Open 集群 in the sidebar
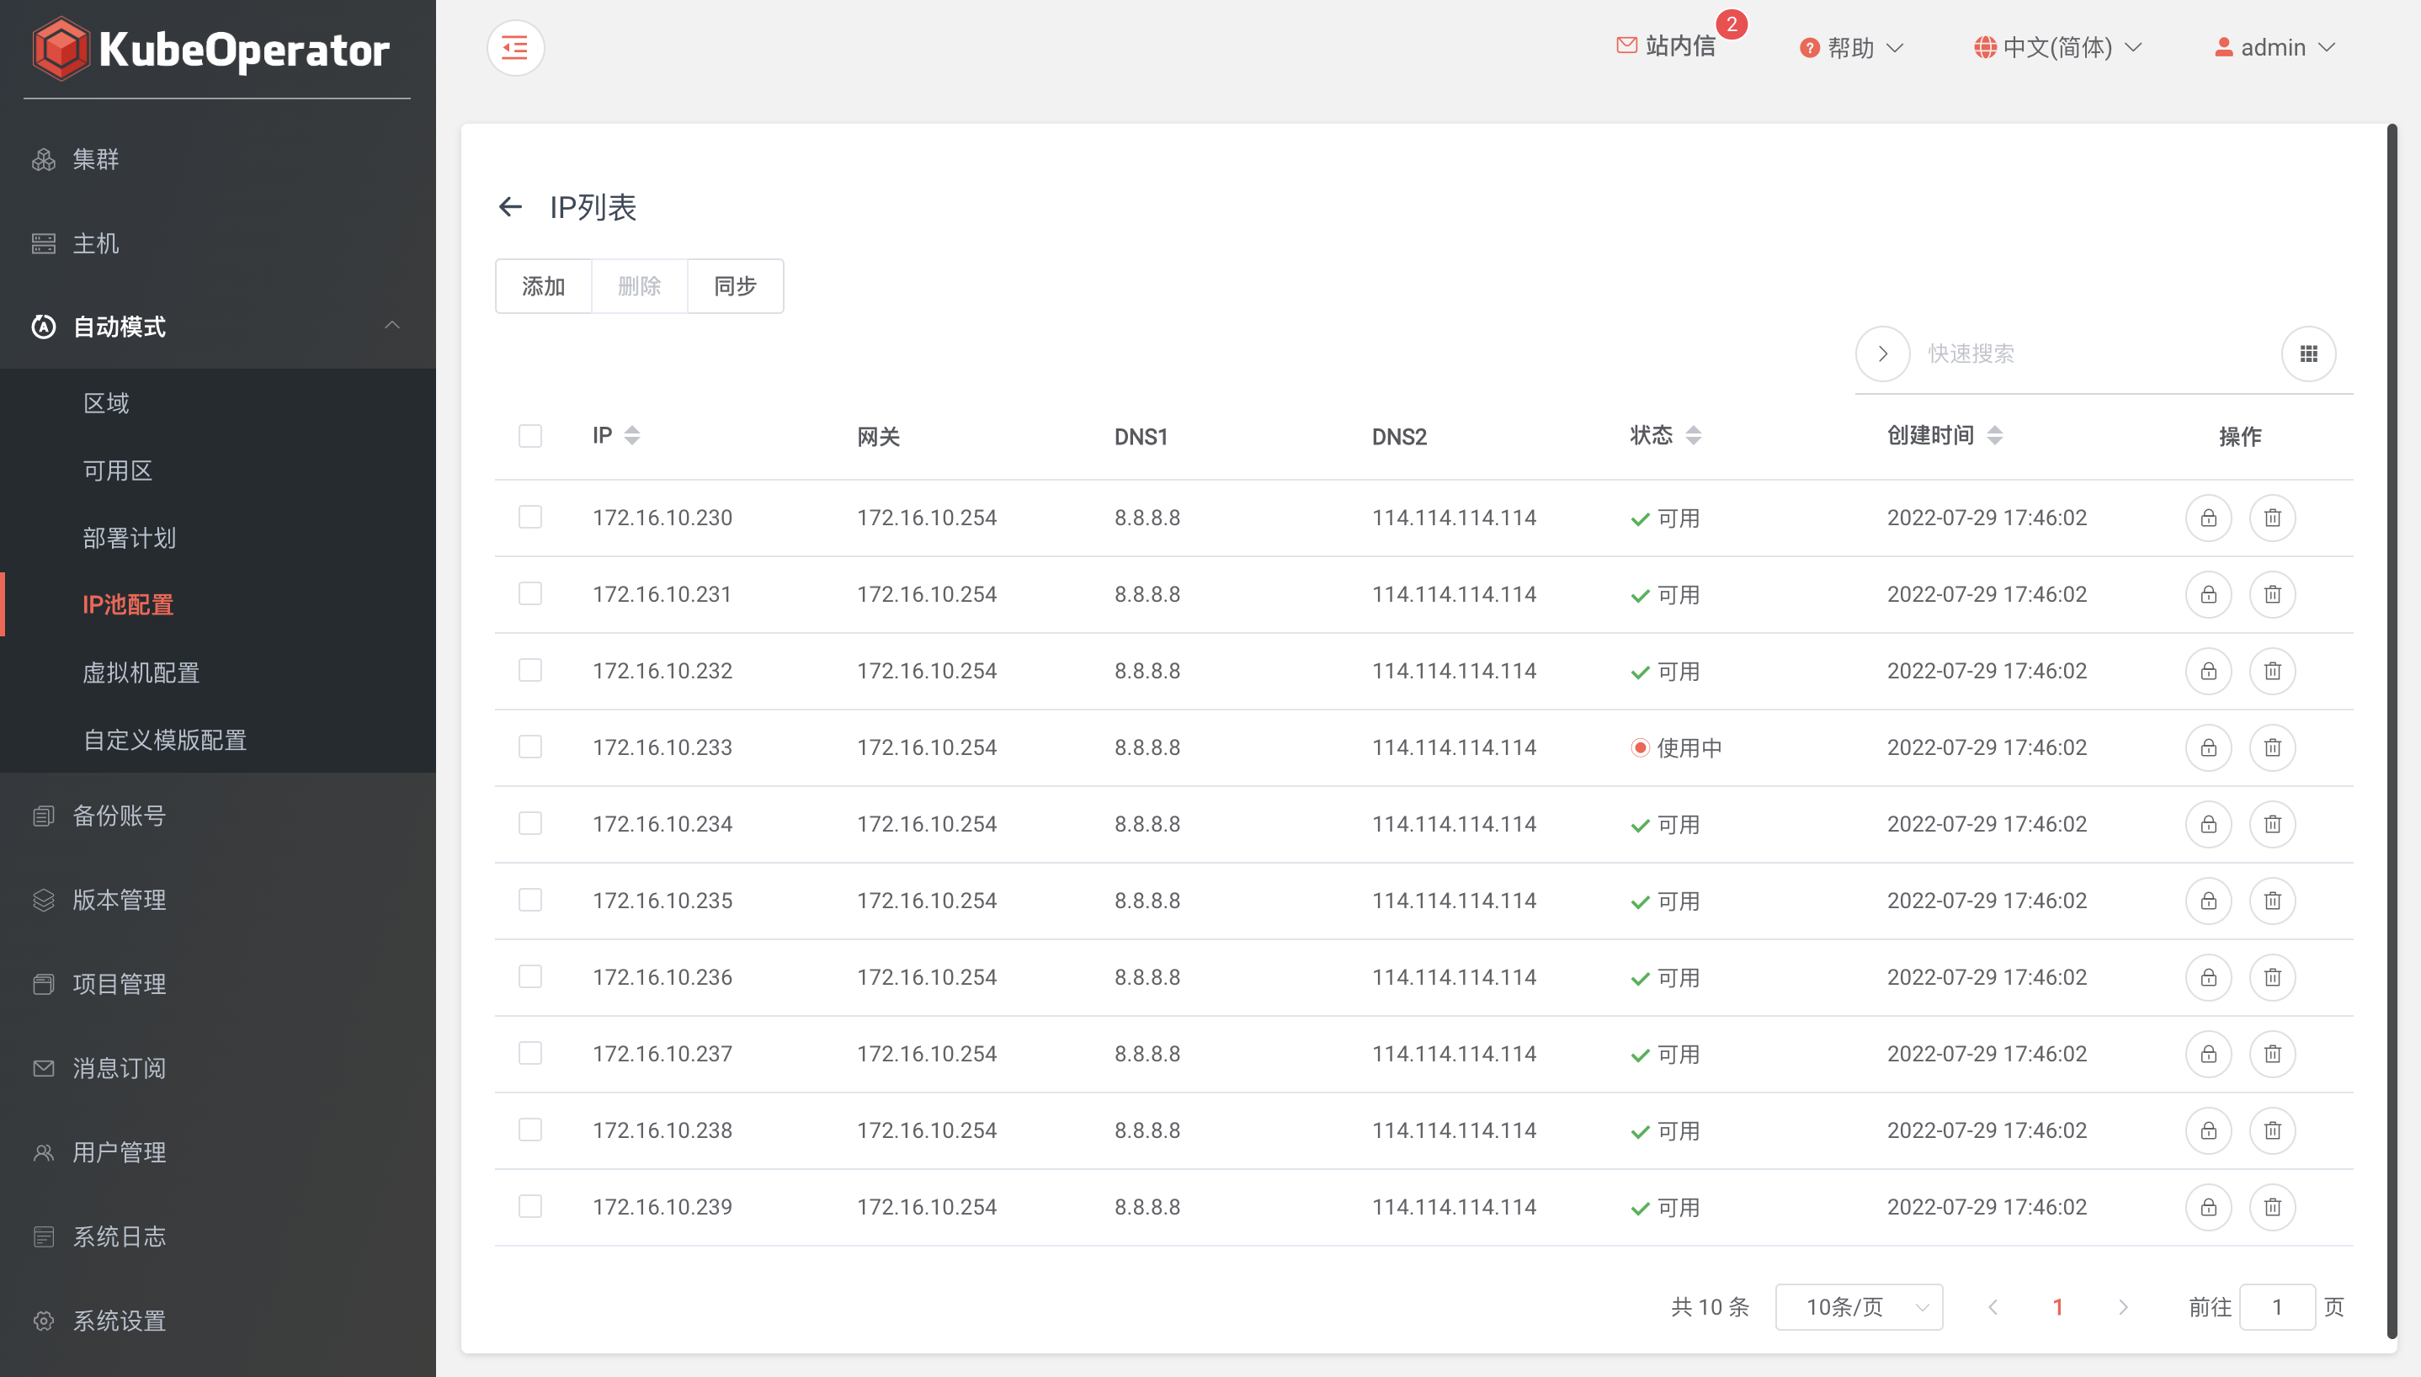 (217, 159)
